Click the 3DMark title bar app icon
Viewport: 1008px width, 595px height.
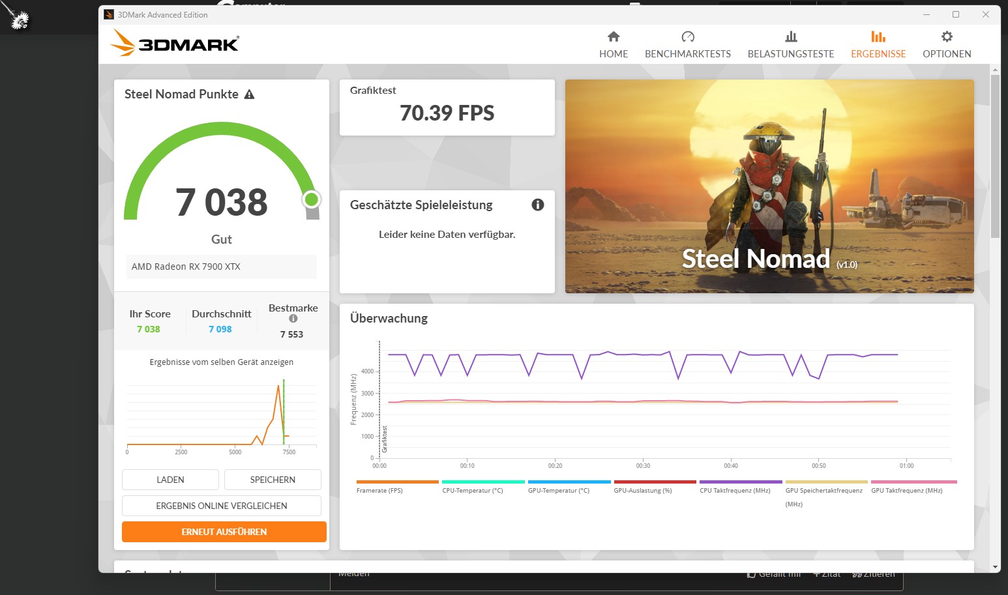pyautogui.click(x=109, y=14)
